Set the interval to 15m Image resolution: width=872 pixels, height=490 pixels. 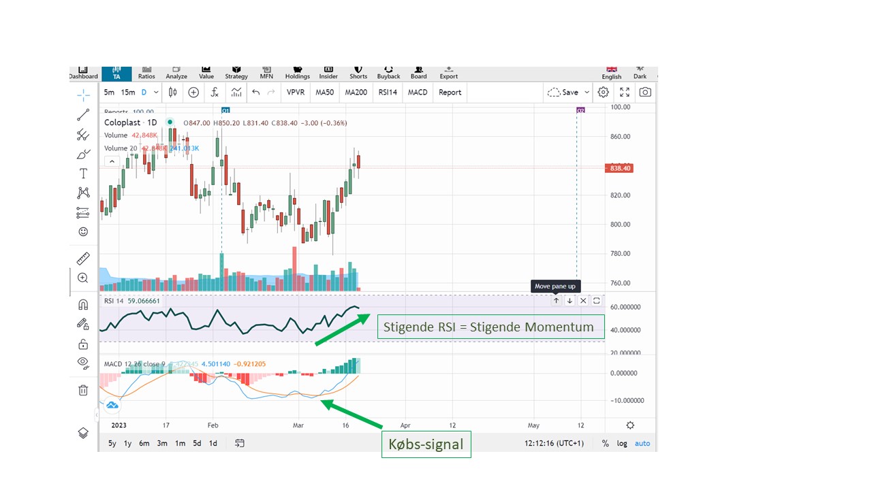128,93
